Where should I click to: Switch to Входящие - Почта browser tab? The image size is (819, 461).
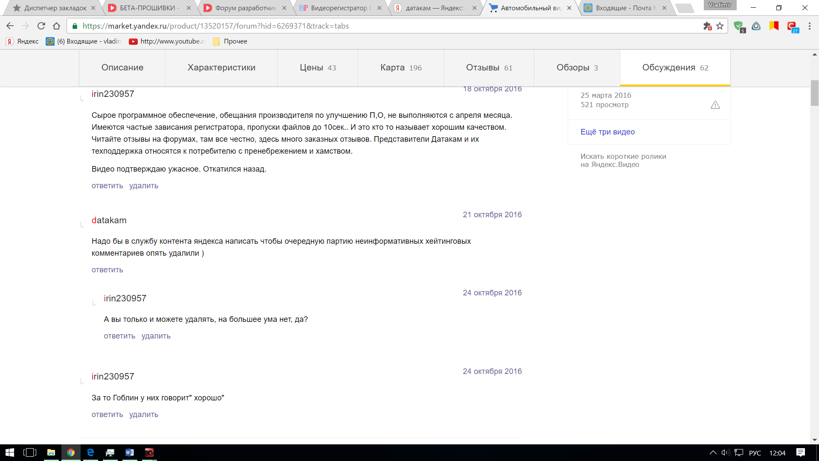tap(625, 8)
